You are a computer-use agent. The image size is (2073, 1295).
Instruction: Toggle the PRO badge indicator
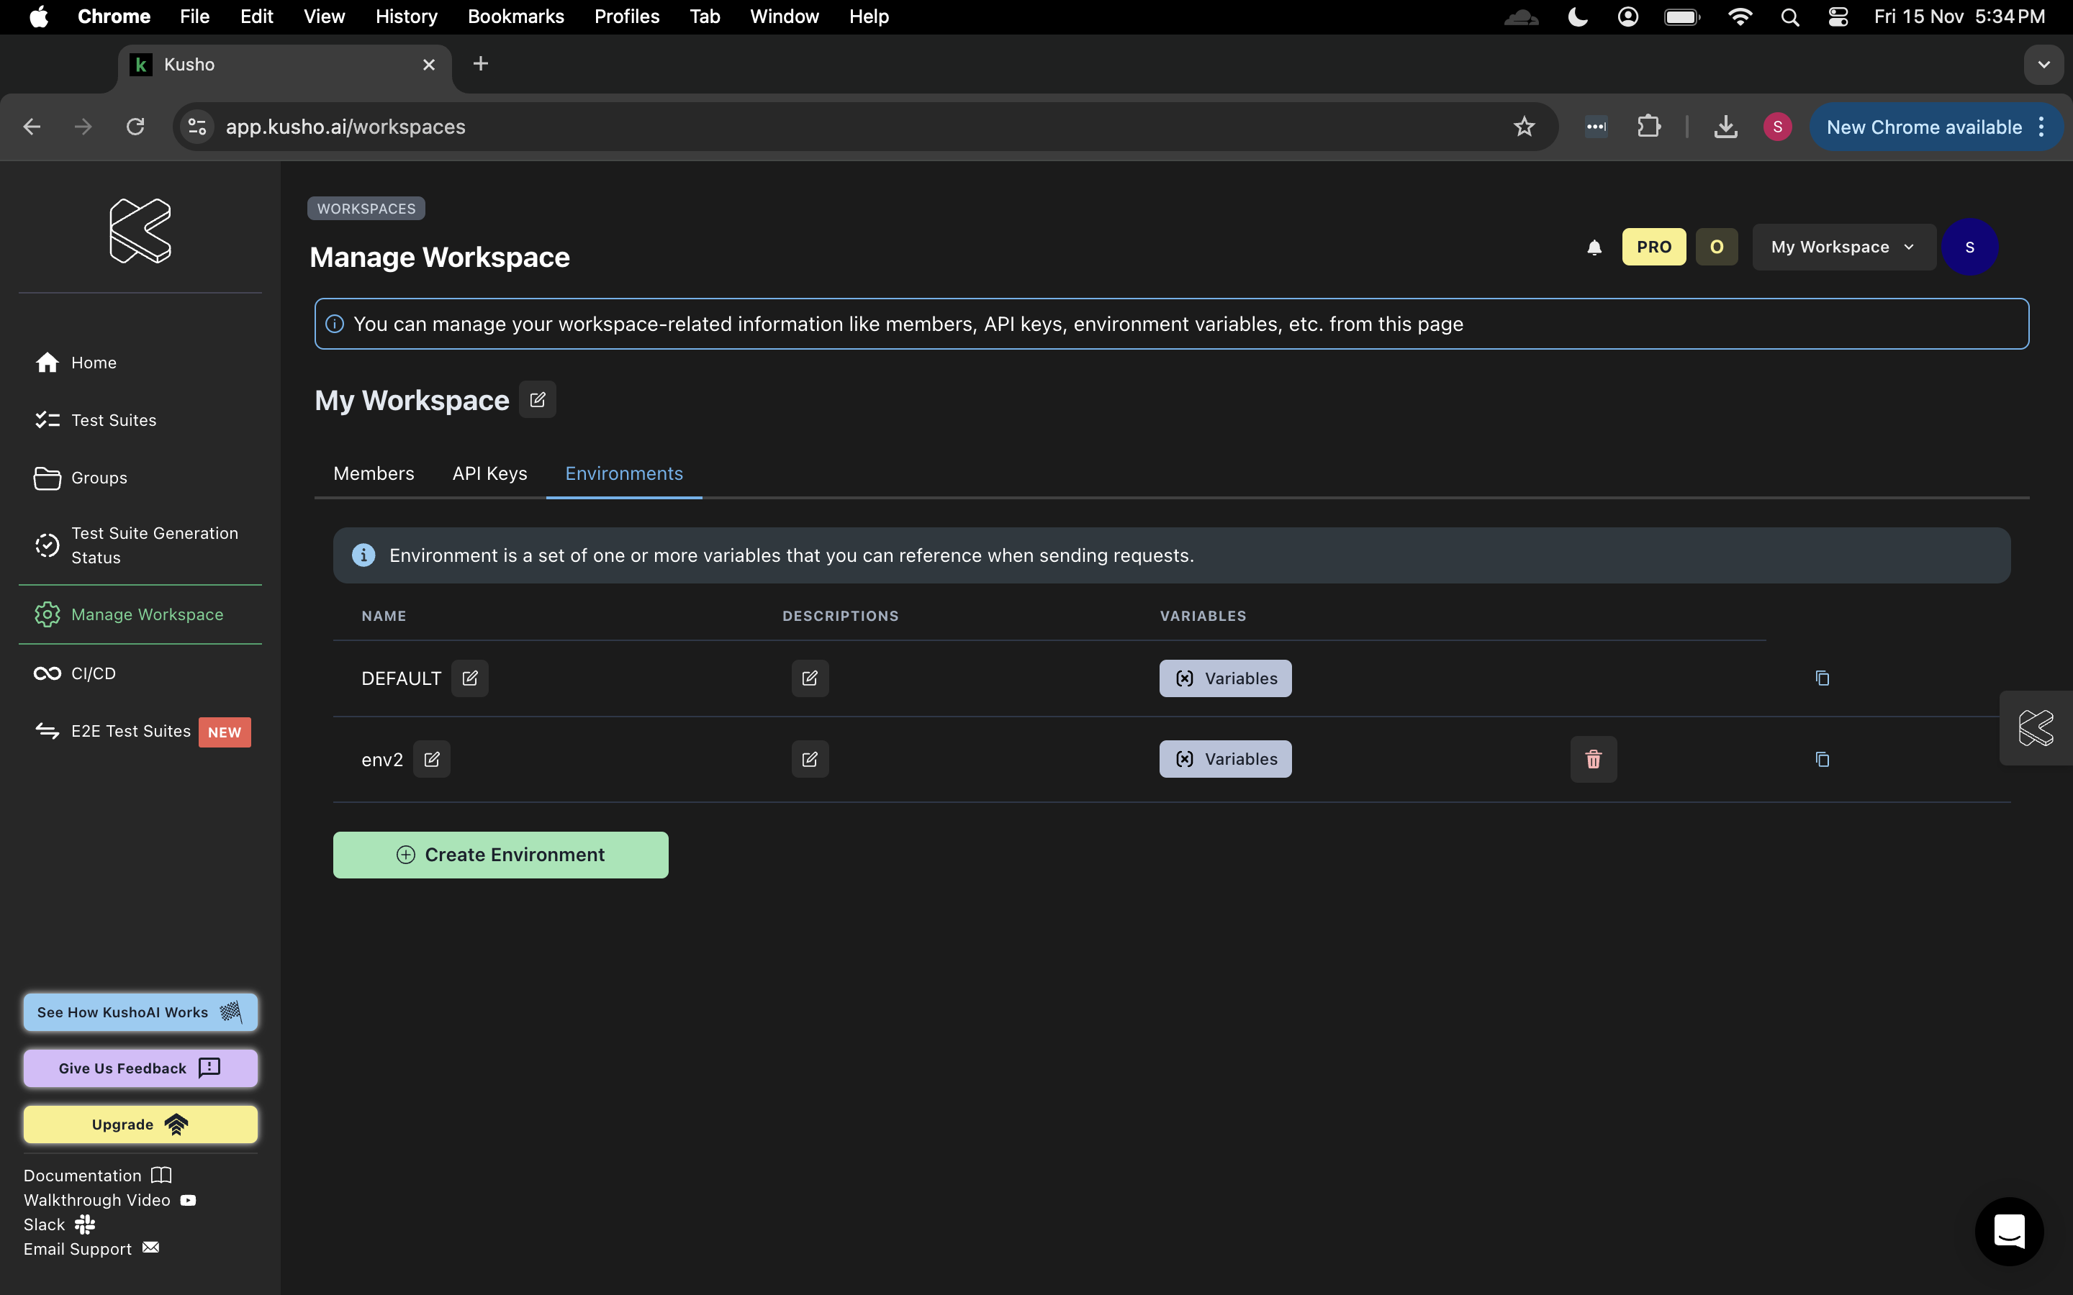[x=1653, y=246]
